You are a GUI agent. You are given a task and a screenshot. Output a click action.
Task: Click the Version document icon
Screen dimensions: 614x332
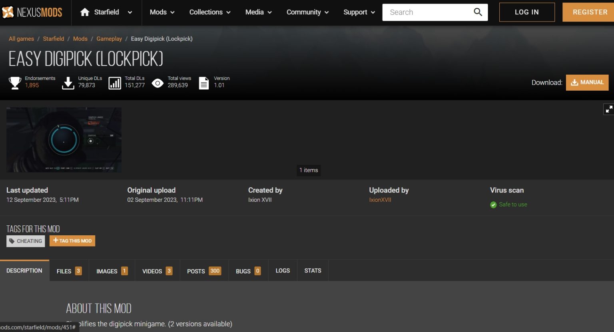point(203,82)
